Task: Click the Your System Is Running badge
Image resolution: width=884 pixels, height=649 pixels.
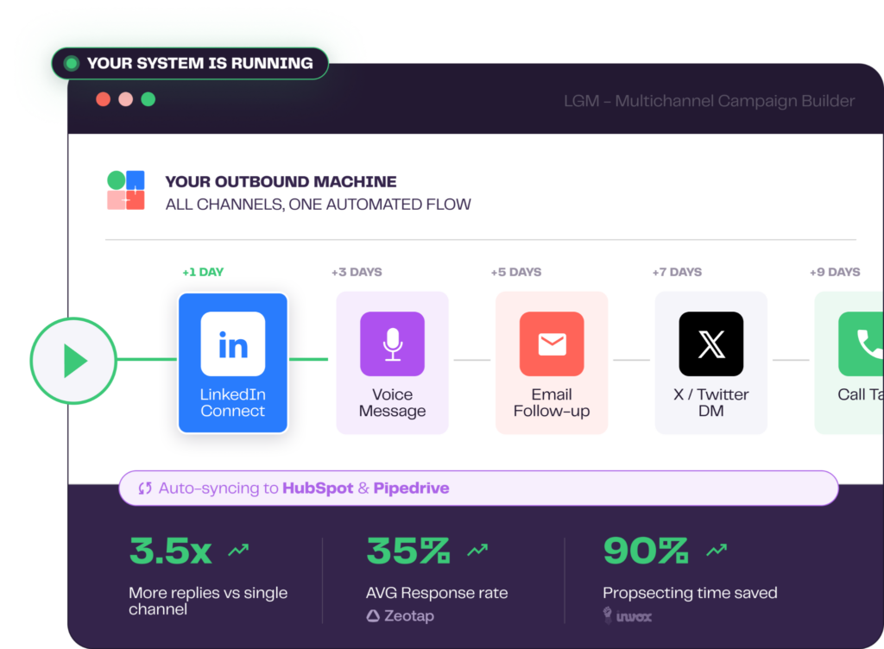Action: point(190,64)
